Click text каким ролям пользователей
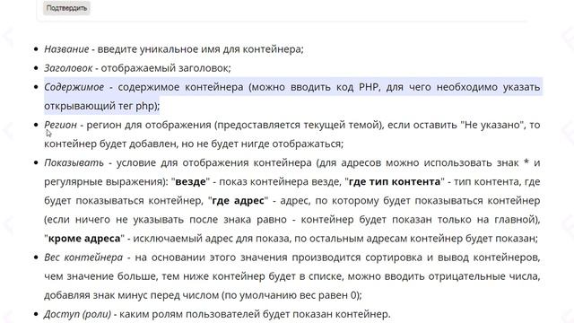Viewport: 574px width, 323px height. coord(189,314)
